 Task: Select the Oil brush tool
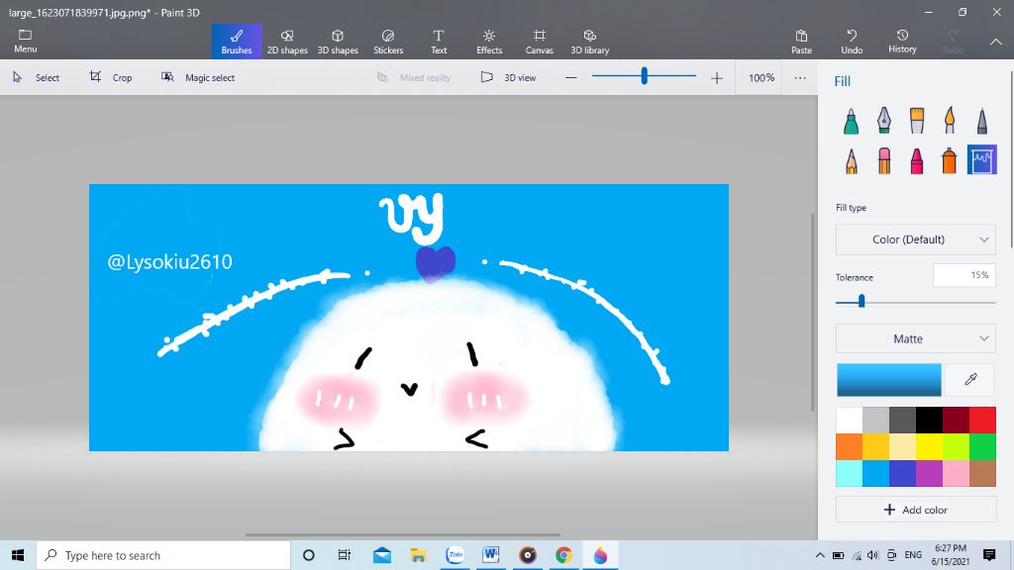(916, 121)
